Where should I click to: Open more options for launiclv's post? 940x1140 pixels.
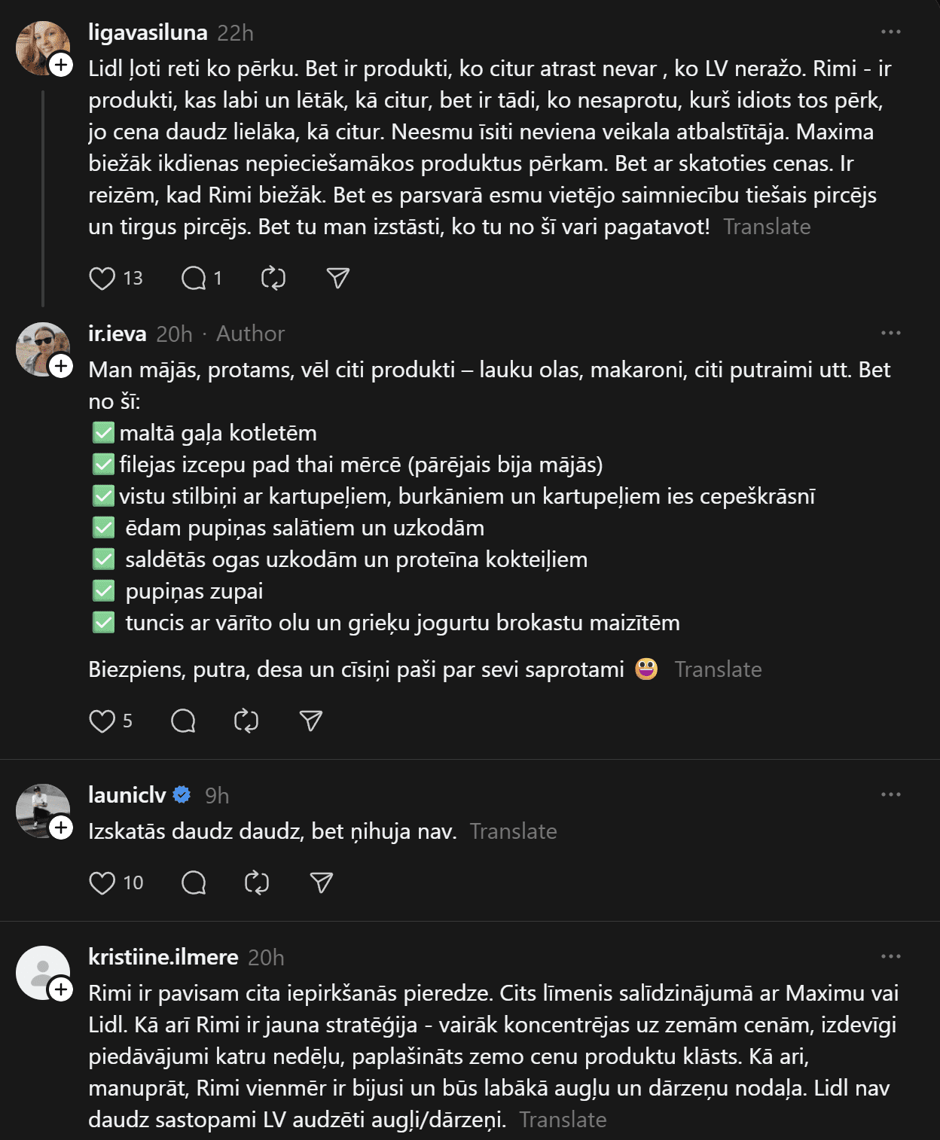click(x=890, y=794)
